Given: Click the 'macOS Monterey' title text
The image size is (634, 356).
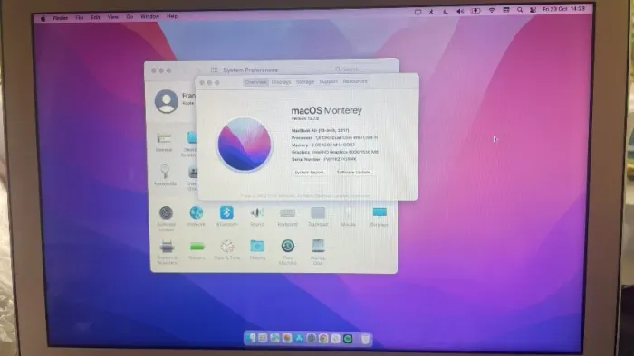Looking at the screenshot, I should (x=326, y=110).
